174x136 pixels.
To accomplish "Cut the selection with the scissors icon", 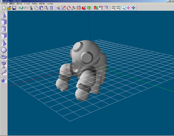I will pyautogui.click(x=31, y=8).
